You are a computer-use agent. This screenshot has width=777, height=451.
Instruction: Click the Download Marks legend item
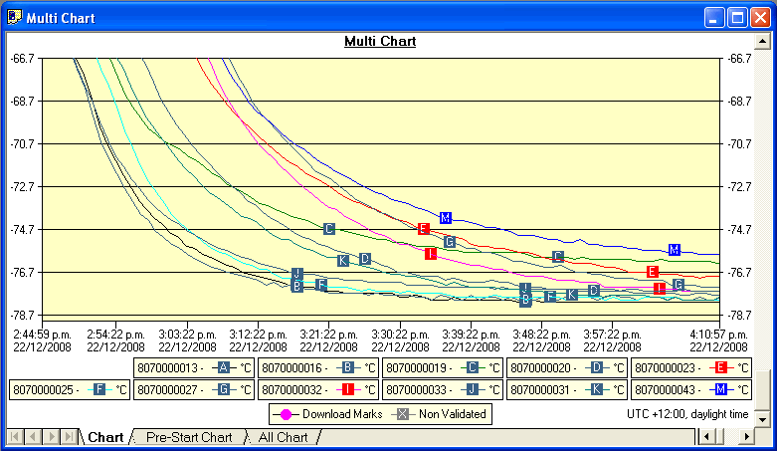click(327, 414)
